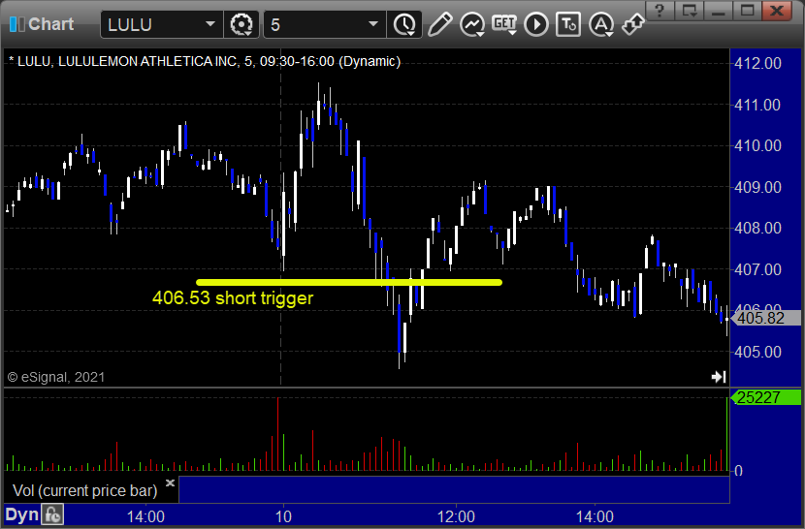Maximize the Chart window
The height and width of the screenshot is (529, 805).
(x=748, y=11)
